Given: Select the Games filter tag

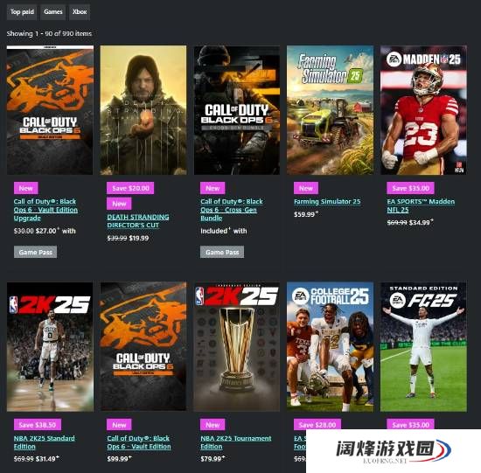Looking at the screenshot, I should pos(53,12).
